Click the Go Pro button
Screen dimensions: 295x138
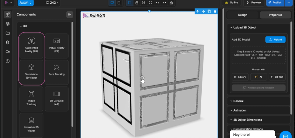(232, 3)
